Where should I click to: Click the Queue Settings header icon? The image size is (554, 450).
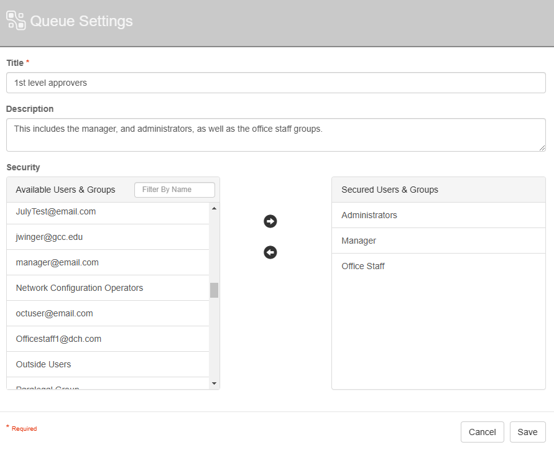click(16, 21)
